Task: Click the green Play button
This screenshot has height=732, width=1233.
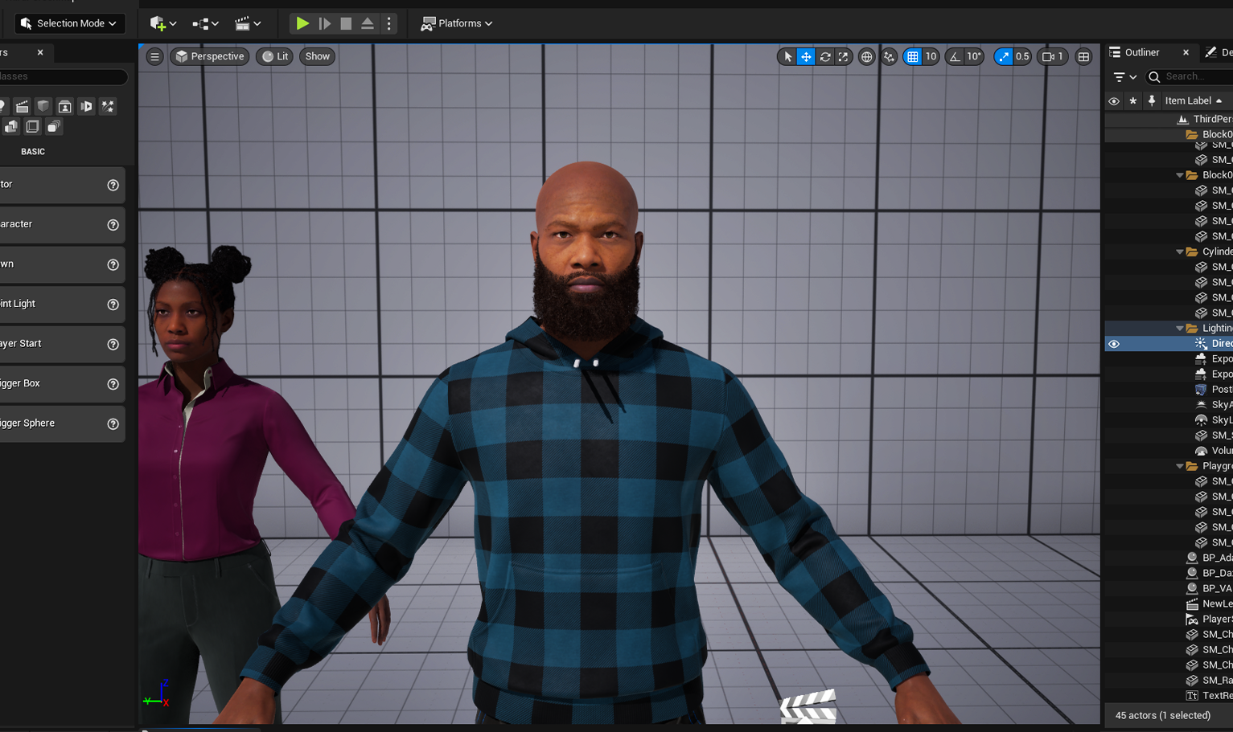Action: pos(302,23)
